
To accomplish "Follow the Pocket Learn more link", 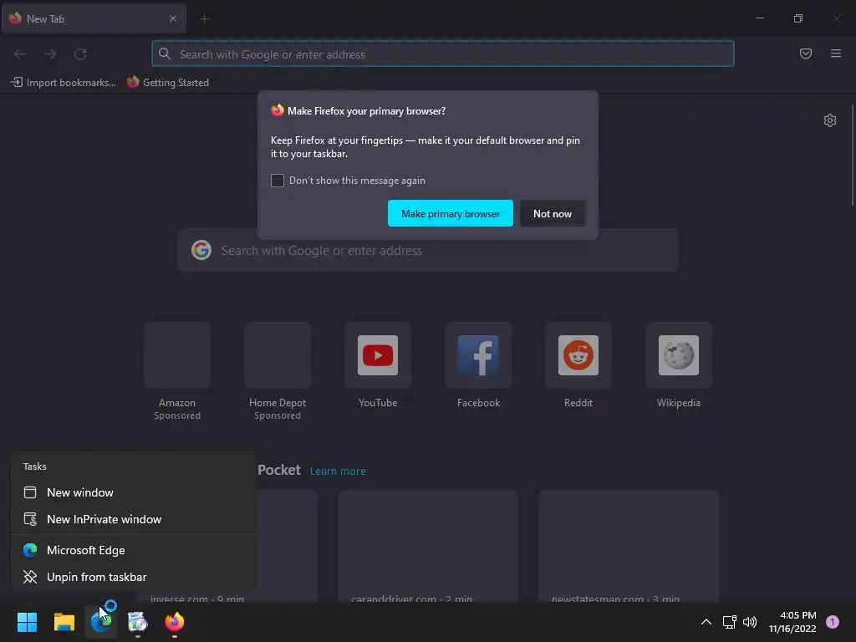I will 338,471.
